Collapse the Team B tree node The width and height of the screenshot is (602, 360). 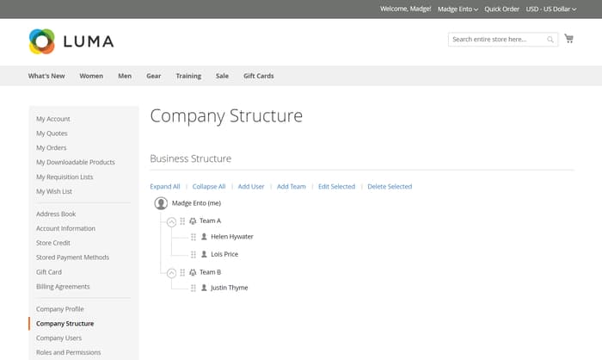pos(171,272)
